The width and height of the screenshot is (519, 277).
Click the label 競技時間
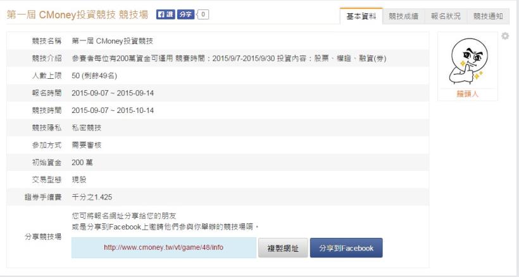[x=47, y=110]
